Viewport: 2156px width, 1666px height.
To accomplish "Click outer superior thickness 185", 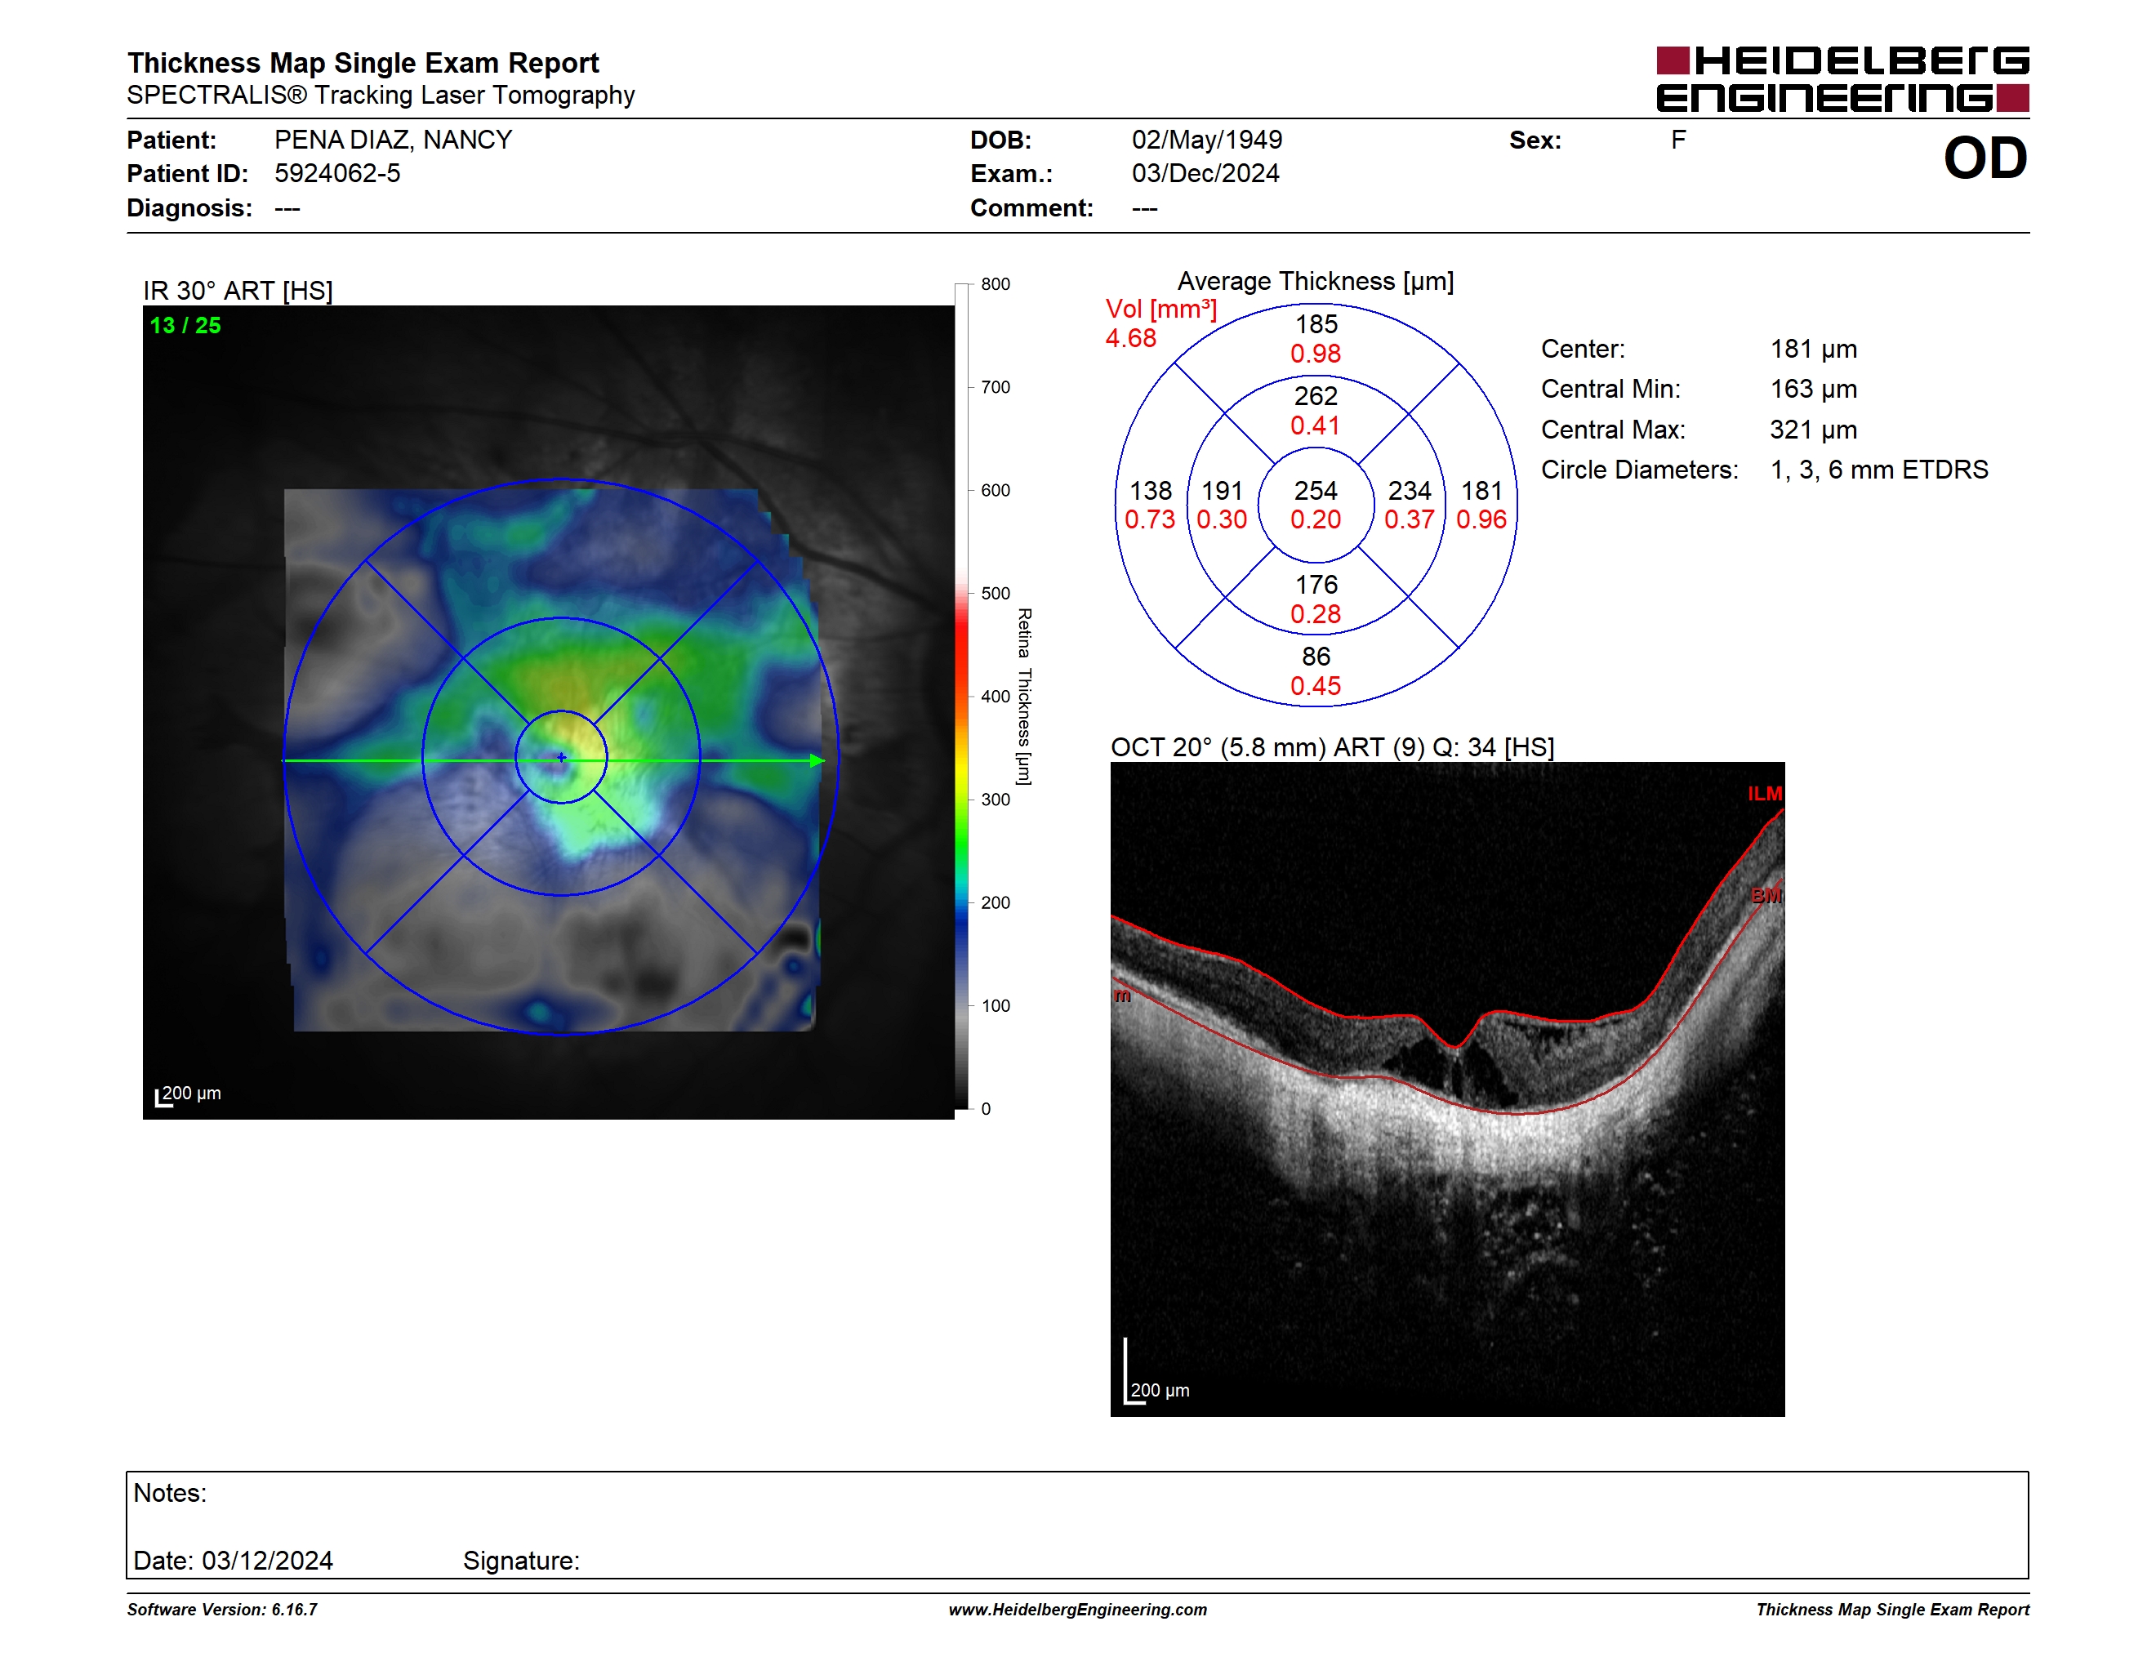I will click(x=1316, y=323).
